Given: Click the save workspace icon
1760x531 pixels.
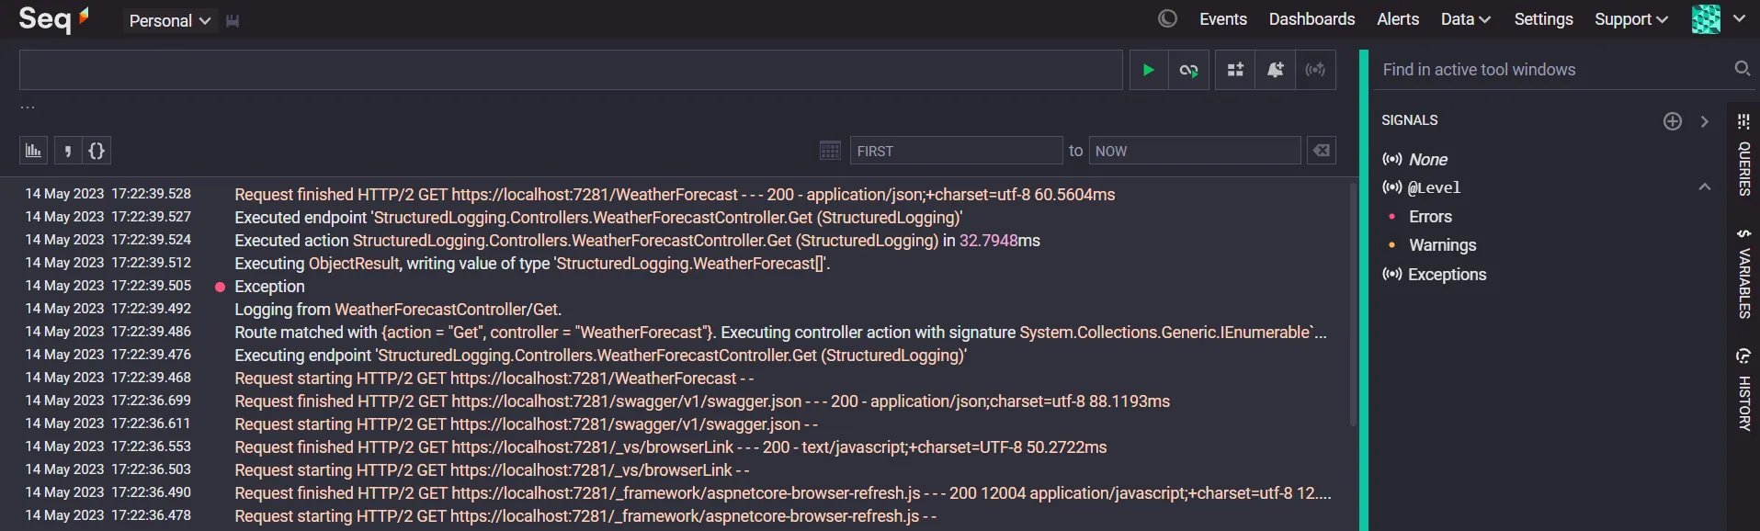Looking at the screenshot, I should 233,20.
